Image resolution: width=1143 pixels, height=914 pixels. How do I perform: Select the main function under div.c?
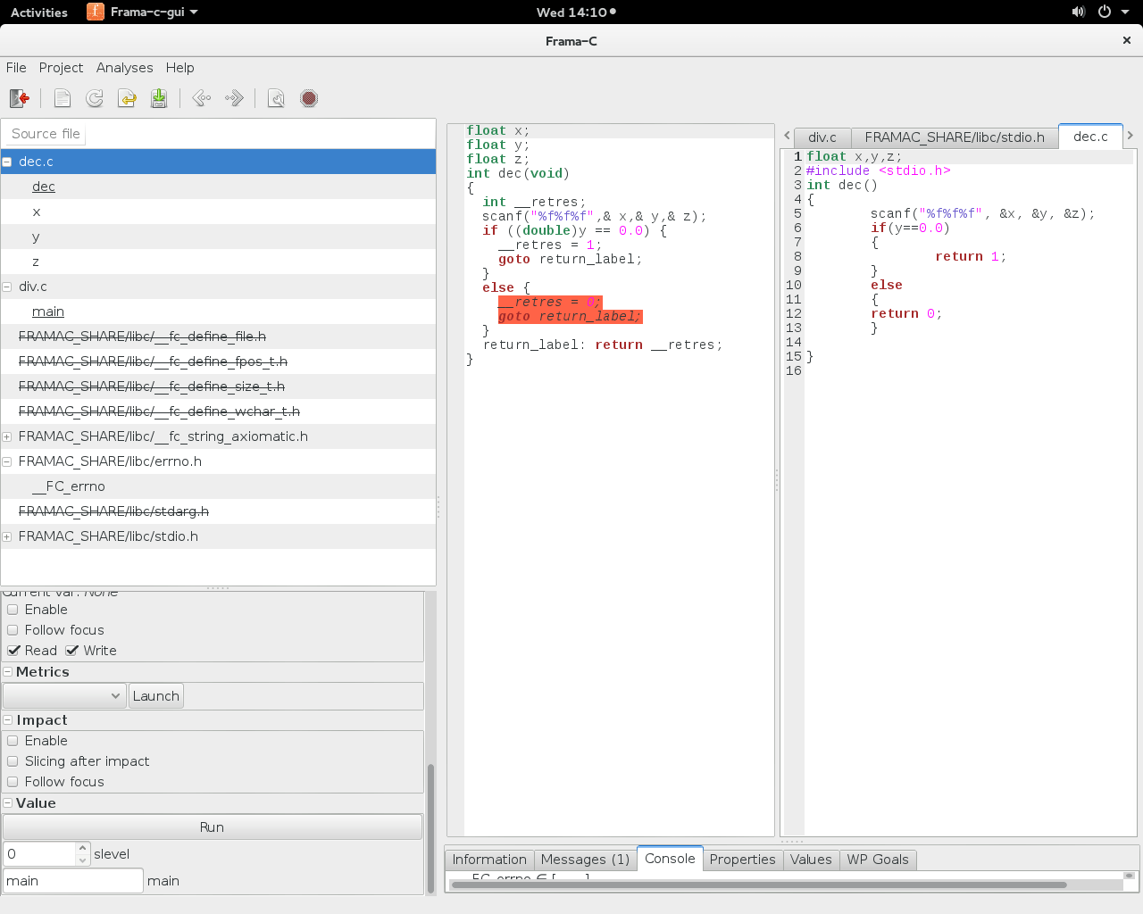click(48, 312)
